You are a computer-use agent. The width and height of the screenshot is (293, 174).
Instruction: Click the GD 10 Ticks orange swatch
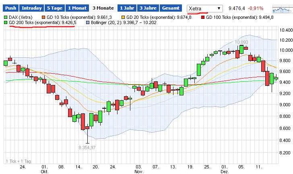click(43, 17)
